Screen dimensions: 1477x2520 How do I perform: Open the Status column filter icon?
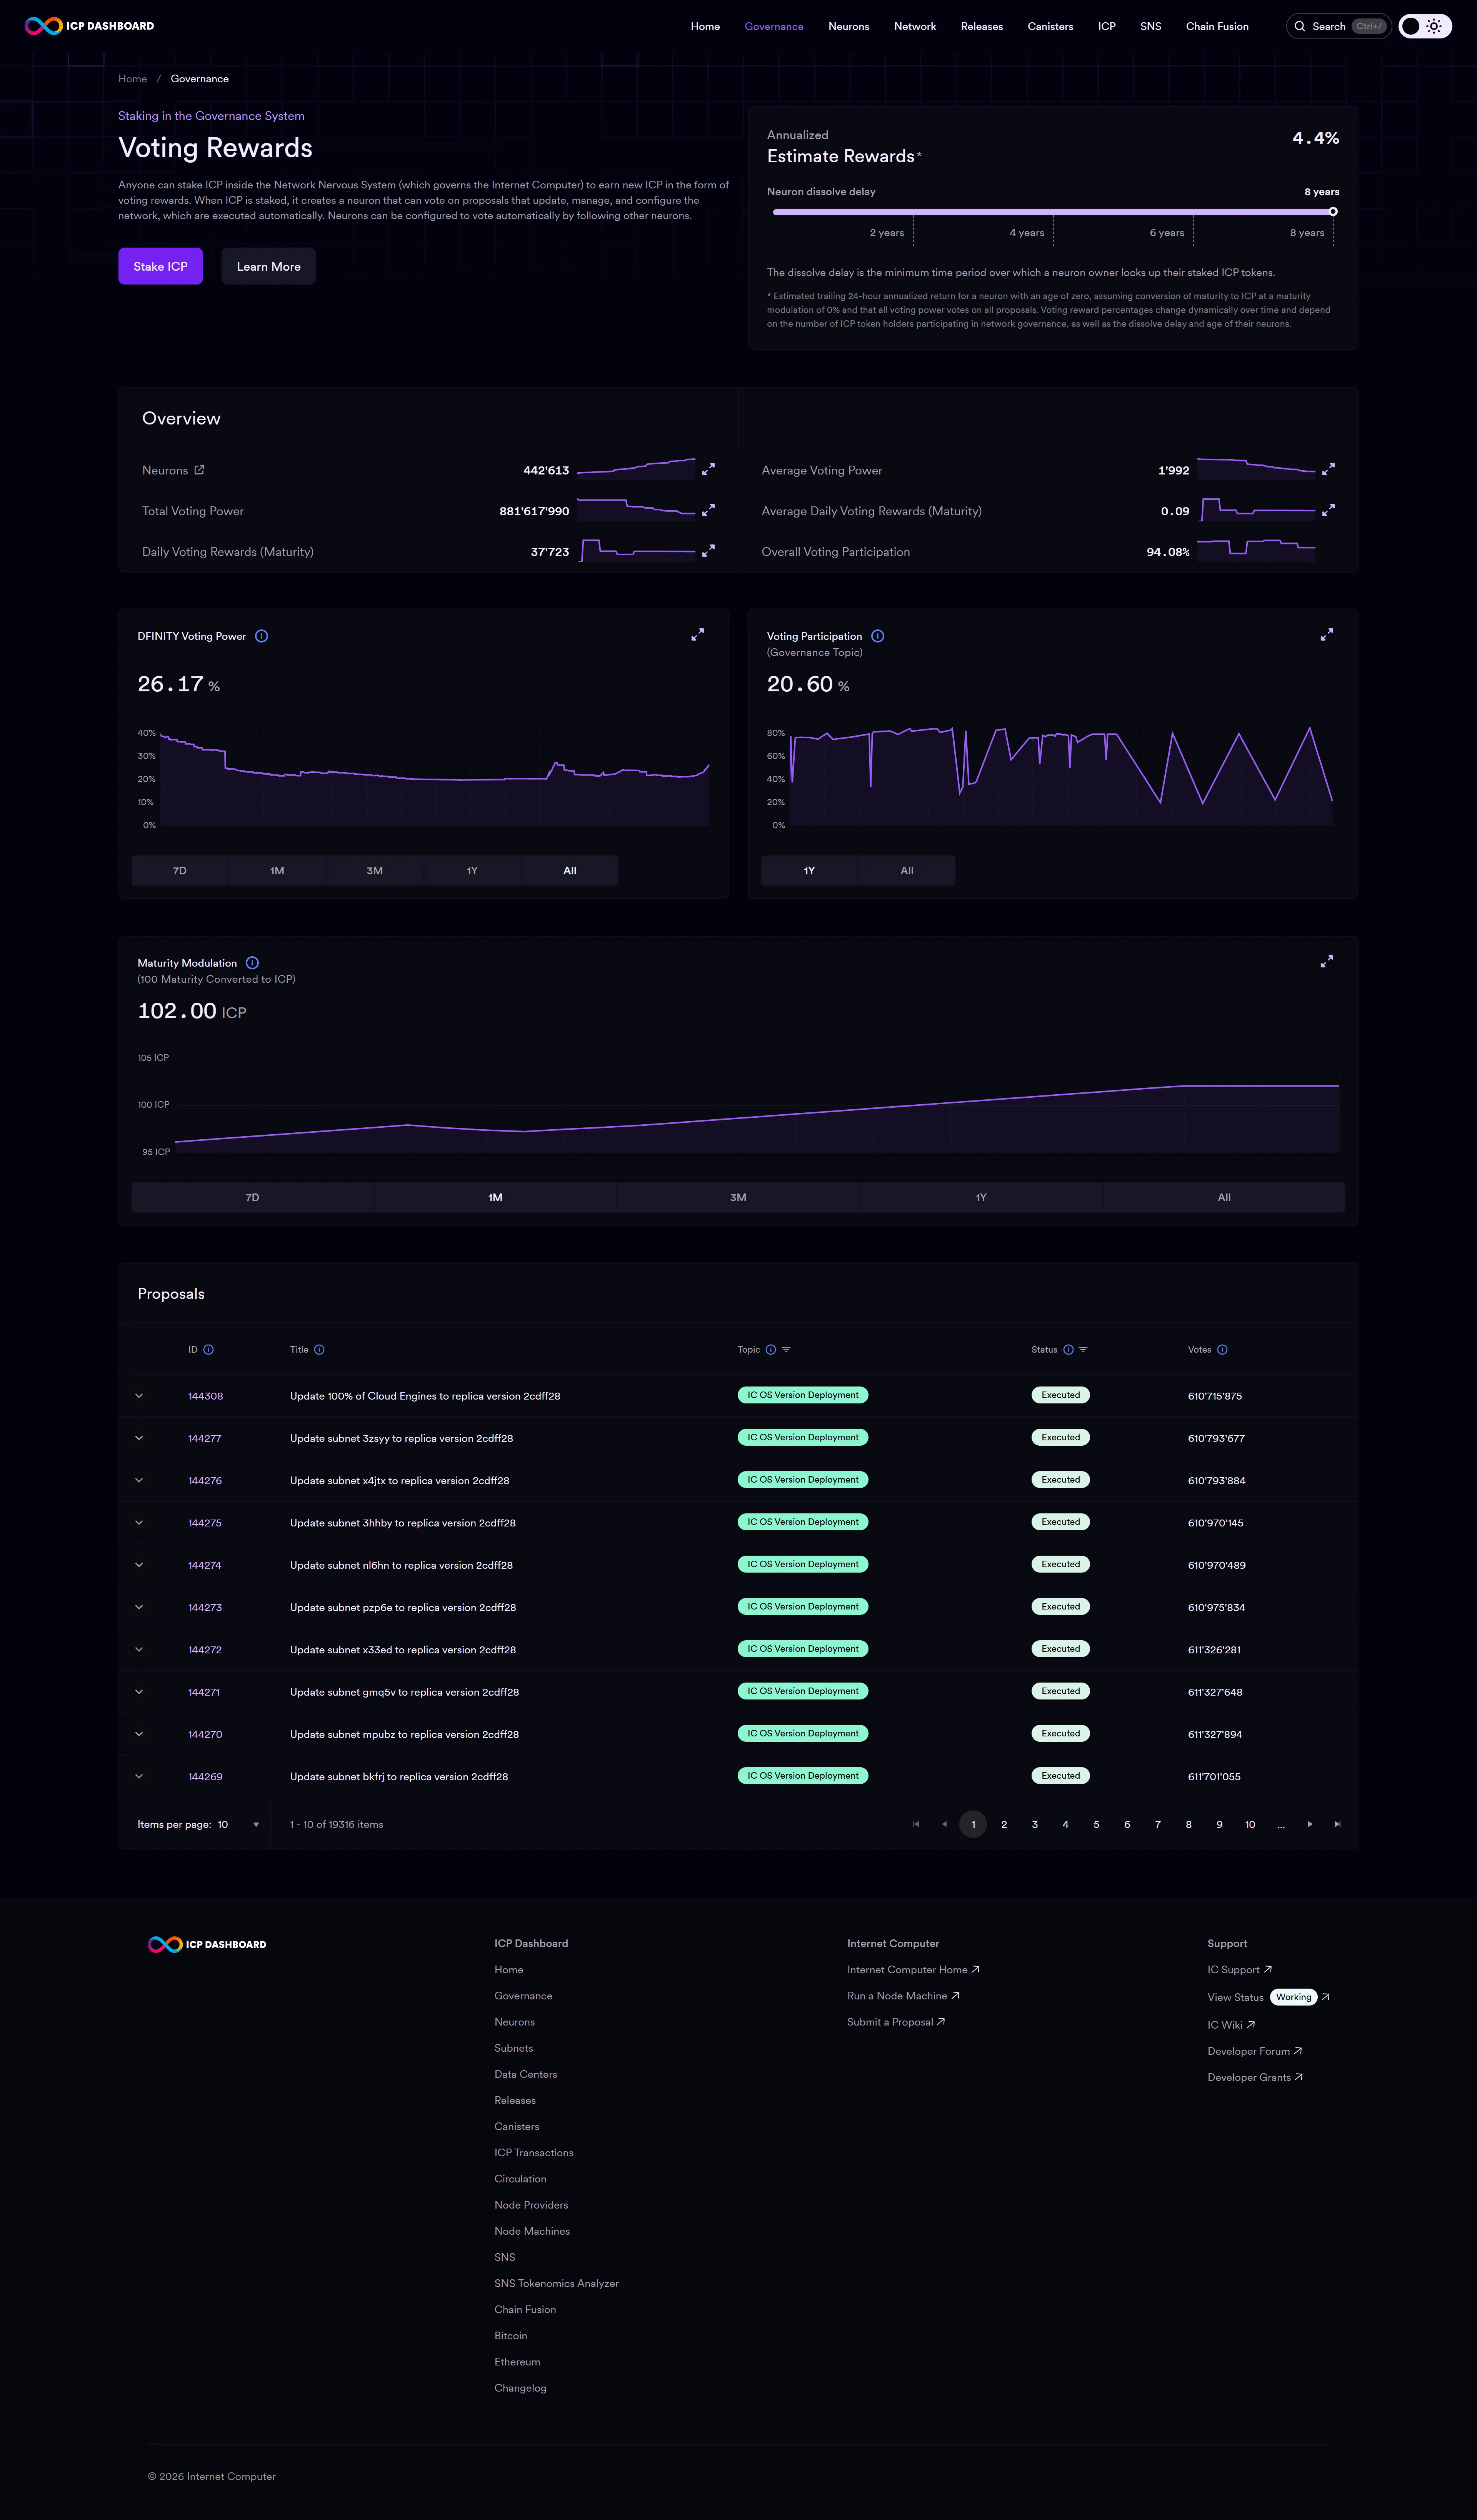pyautogui.click(x=1083, y=1350)
